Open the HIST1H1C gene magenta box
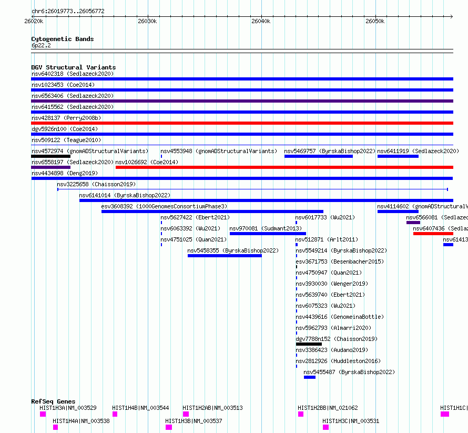The image size is (468, 433). [x=445, y=414]
